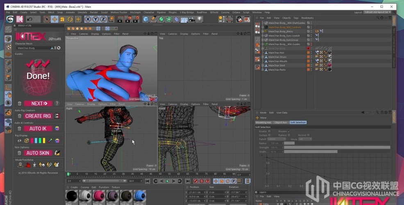Toggle the Restrict checkbox

[x=309, y=135]
